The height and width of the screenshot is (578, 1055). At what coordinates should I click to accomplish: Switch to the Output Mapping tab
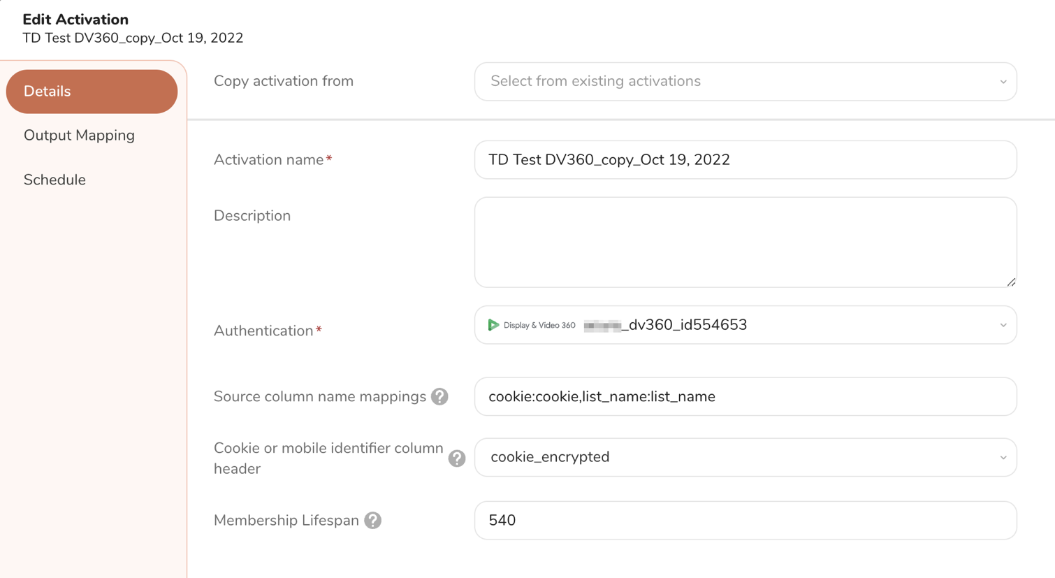79,136
